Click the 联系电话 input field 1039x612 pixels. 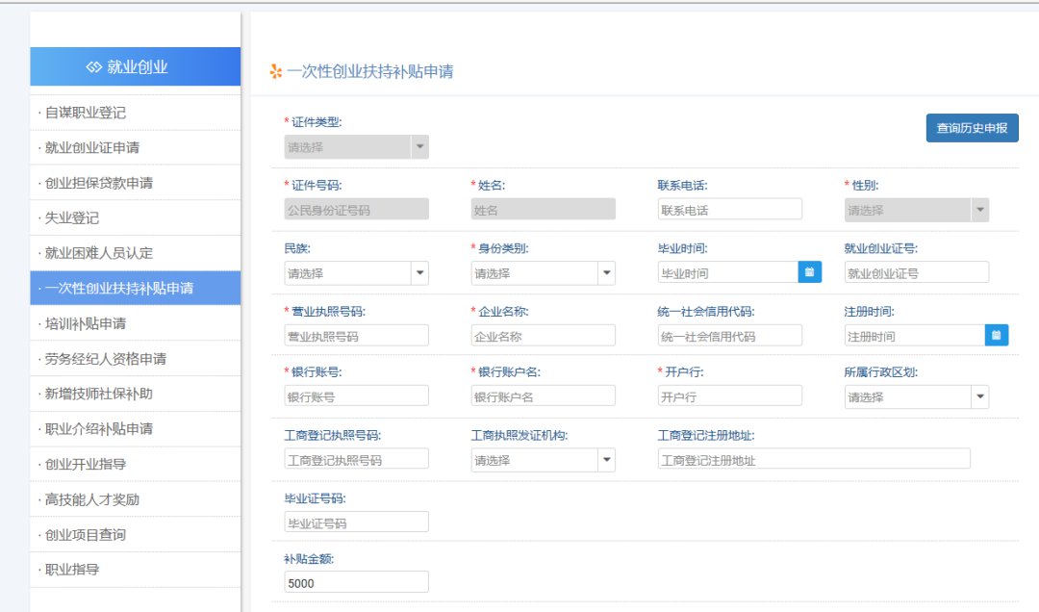pyautogui.click(x=729, y=210)
